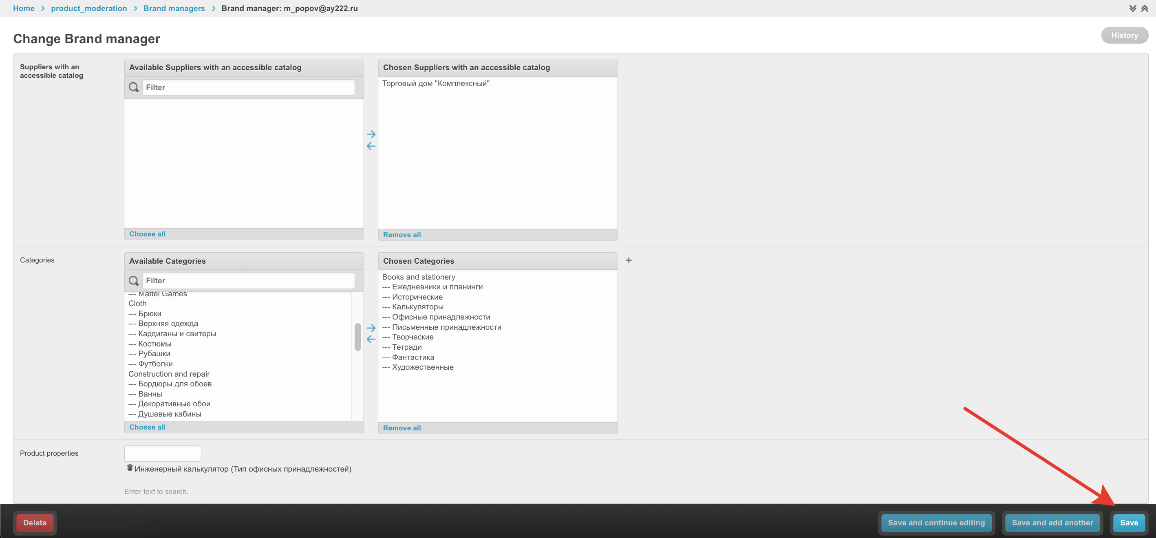Screen dimensions: 1156x538
Task: Click the magnifier icon in Available Categories
Action: (133, 280)
